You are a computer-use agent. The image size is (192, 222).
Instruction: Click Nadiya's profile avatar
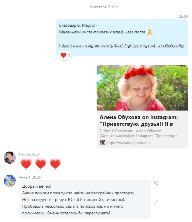10,158
